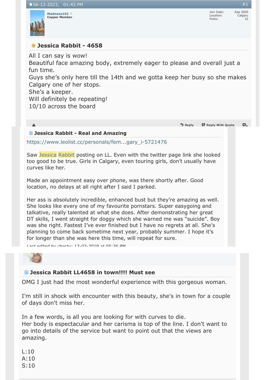Toggle the multi-quote icon for this post
Screen dimensions: 275x380
tap(245, 125)
